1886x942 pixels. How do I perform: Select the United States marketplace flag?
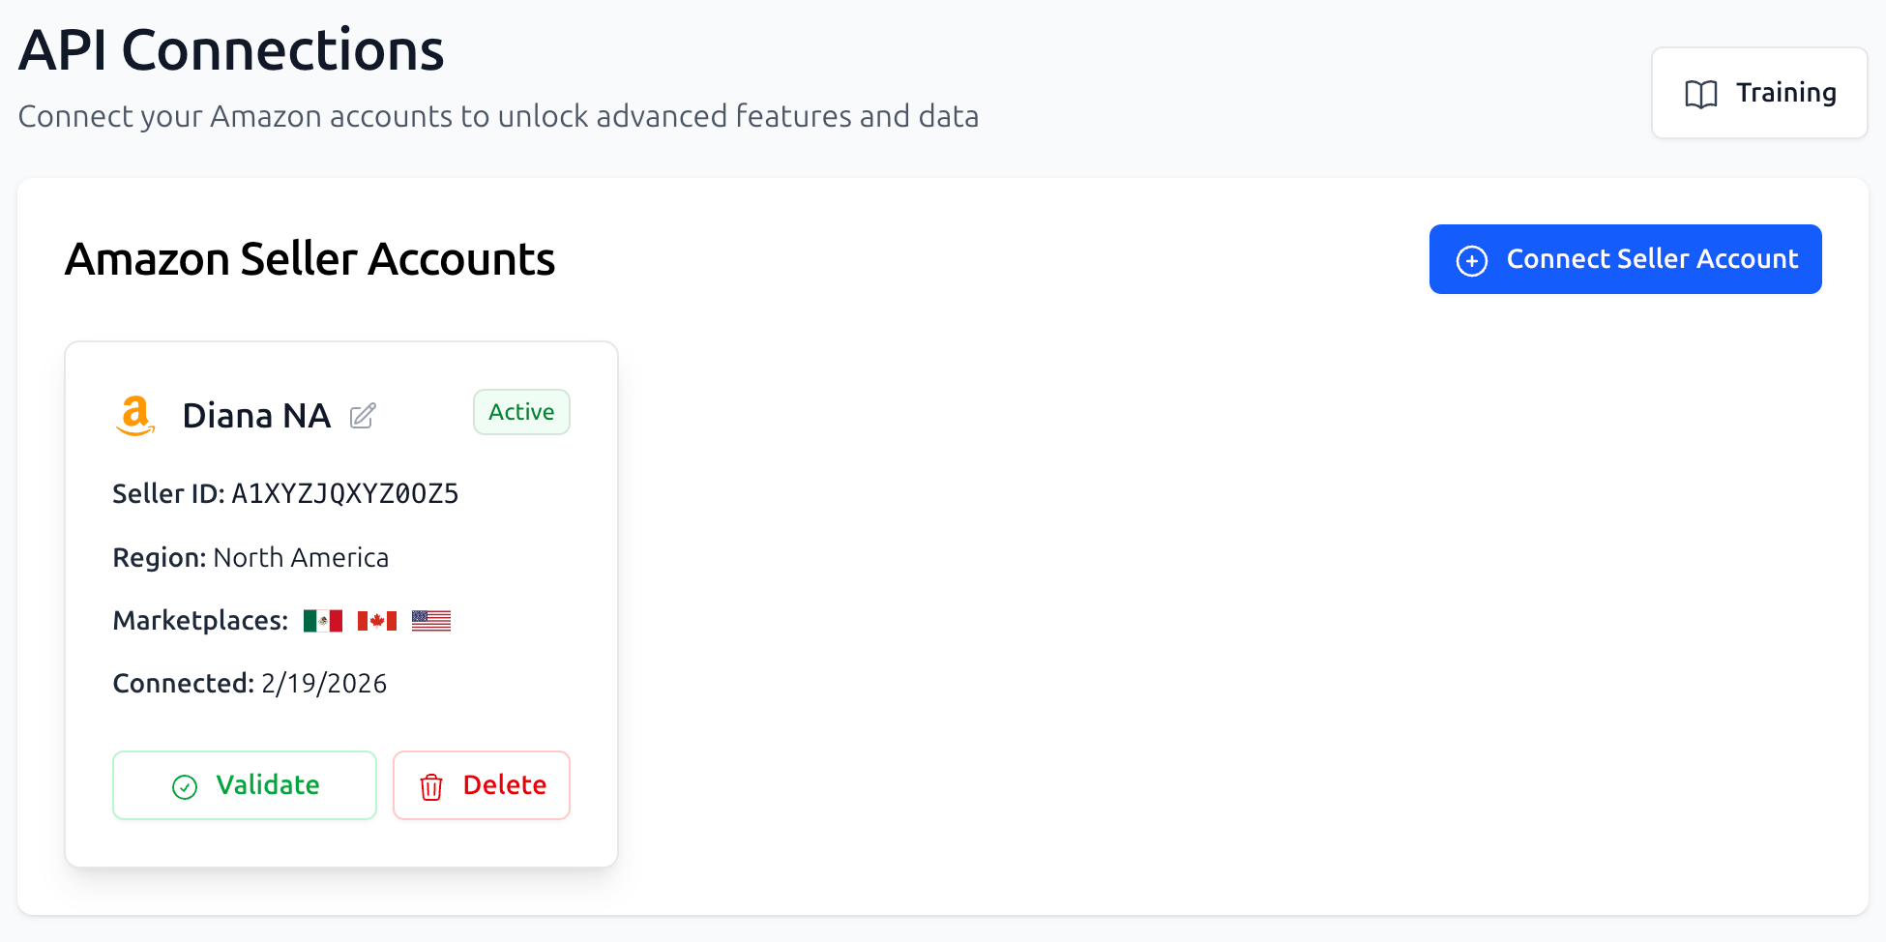431,620
